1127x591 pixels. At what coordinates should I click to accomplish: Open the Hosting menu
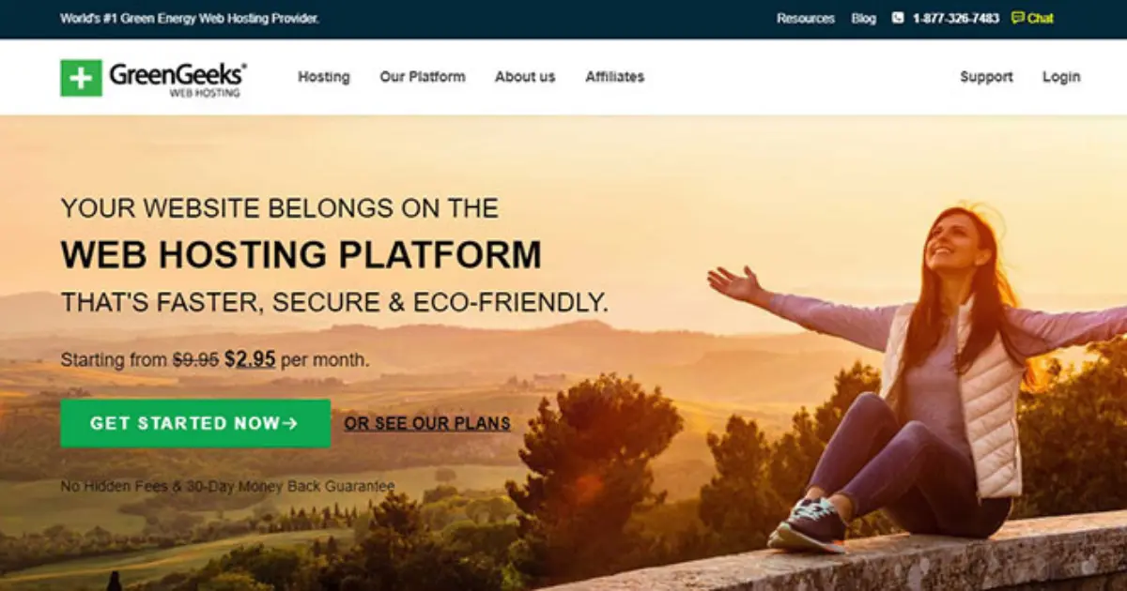point(324,77)
